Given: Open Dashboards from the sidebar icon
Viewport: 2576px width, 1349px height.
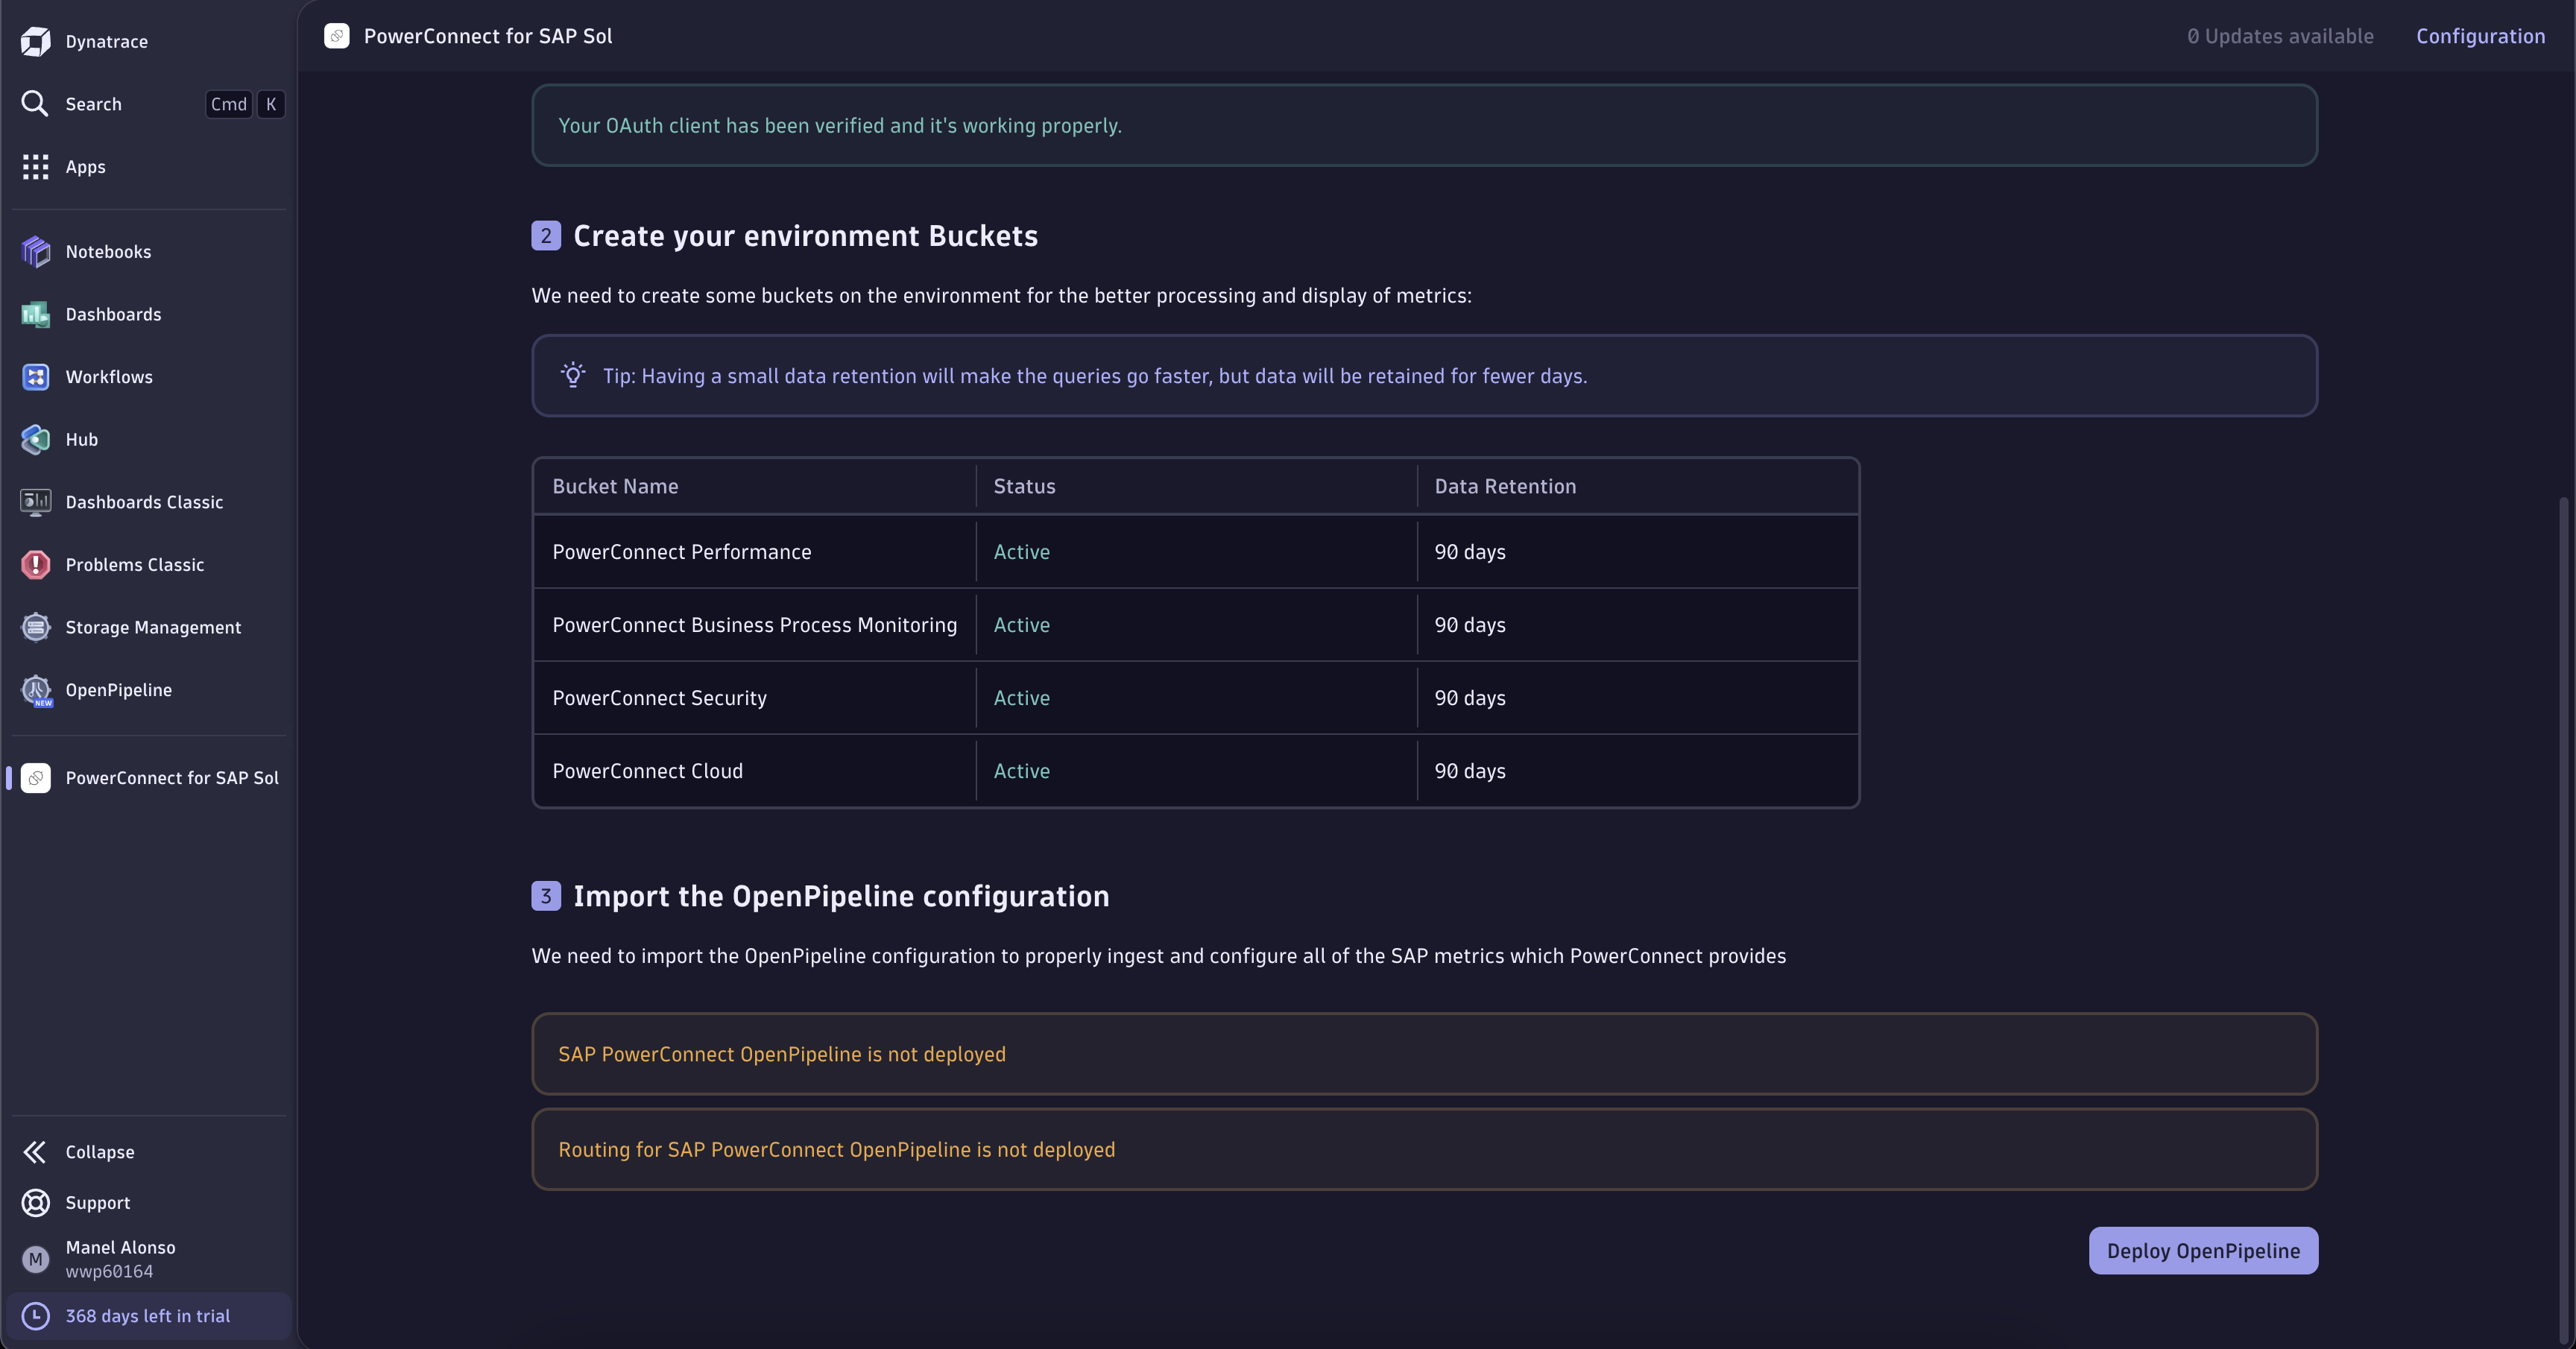Looking at the screenshot, I should (x=36, y=314).
